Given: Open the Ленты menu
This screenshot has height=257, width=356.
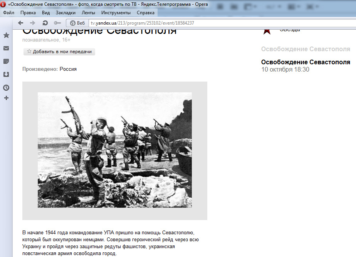Looking at the screenshot, I should [88, 13].
